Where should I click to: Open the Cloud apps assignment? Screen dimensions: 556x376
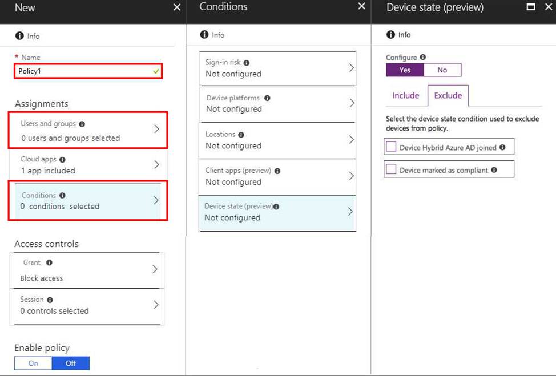coord(87,165)
